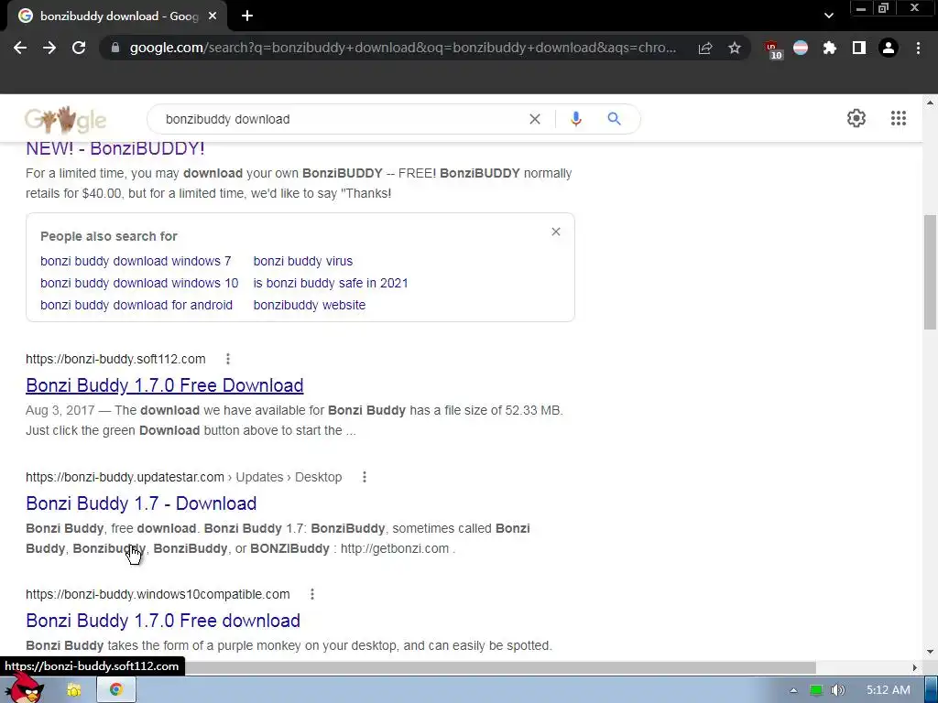Open windows10compatible Bonzi Buddy 1.7.0 Free download
Screen dimensions: 938x703
pos(163,621)
